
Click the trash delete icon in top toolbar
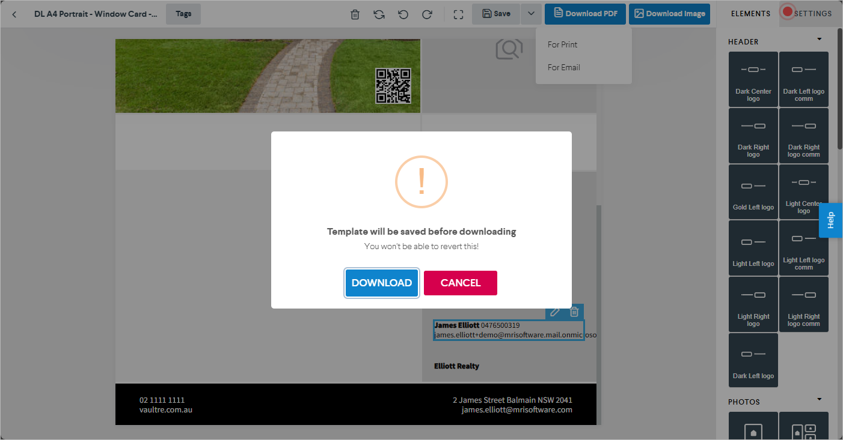(x=355, y=14)
